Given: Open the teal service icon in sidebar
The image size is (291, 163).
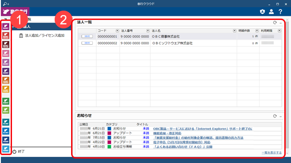Looking at the screenshot, I should [x=6, y=122].
